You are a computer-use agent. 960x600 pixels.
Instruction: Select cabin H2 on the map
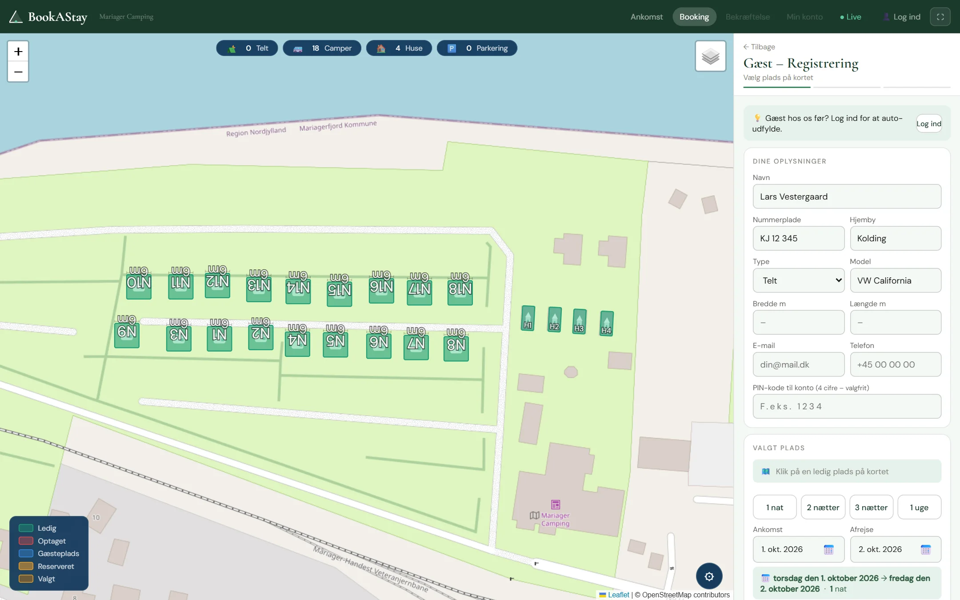click(x=554, y=320)
